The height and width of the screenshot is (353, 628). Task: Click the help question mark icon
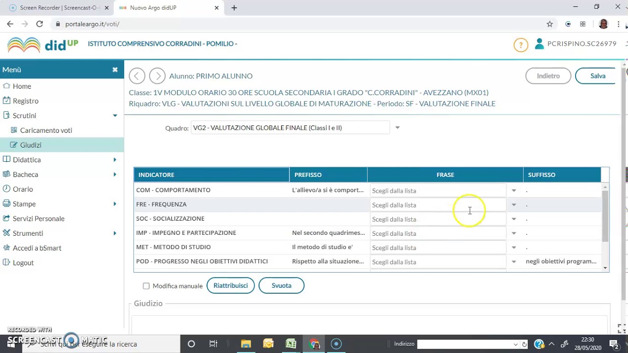pos(521,45)
